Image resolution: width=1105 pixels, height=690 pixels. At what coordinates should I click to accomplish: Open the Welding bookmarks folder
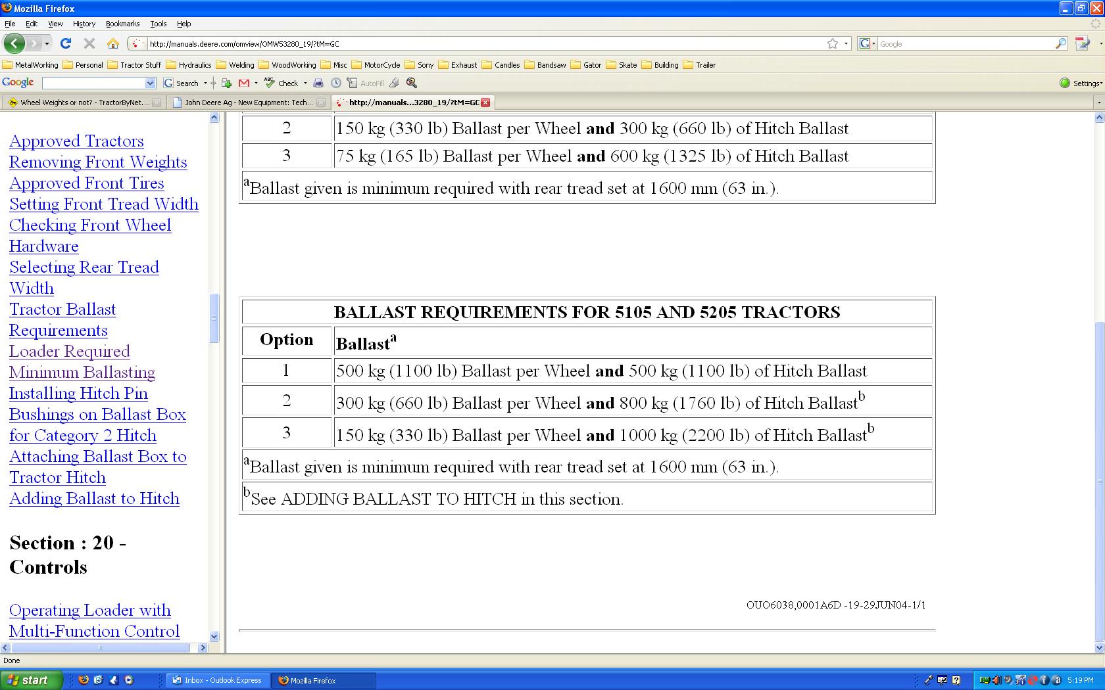tap(235, 65)
